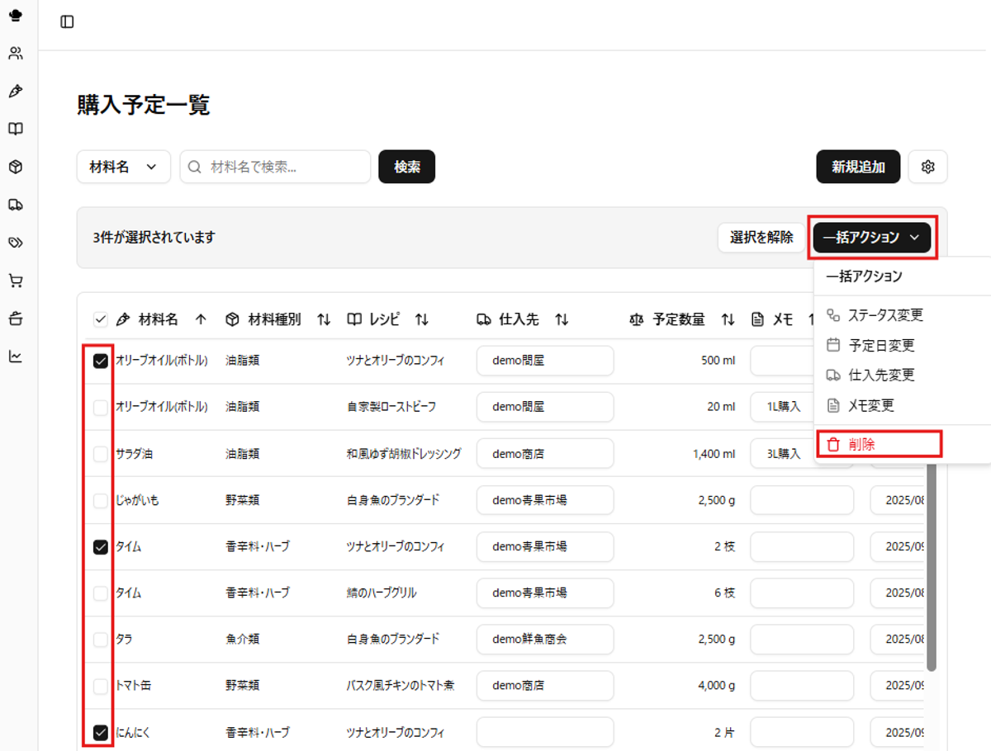The image size is (991, 751).
Task: Check オリーブオイル row for 自家製ローストビーフ
Action: pos(101,407)
